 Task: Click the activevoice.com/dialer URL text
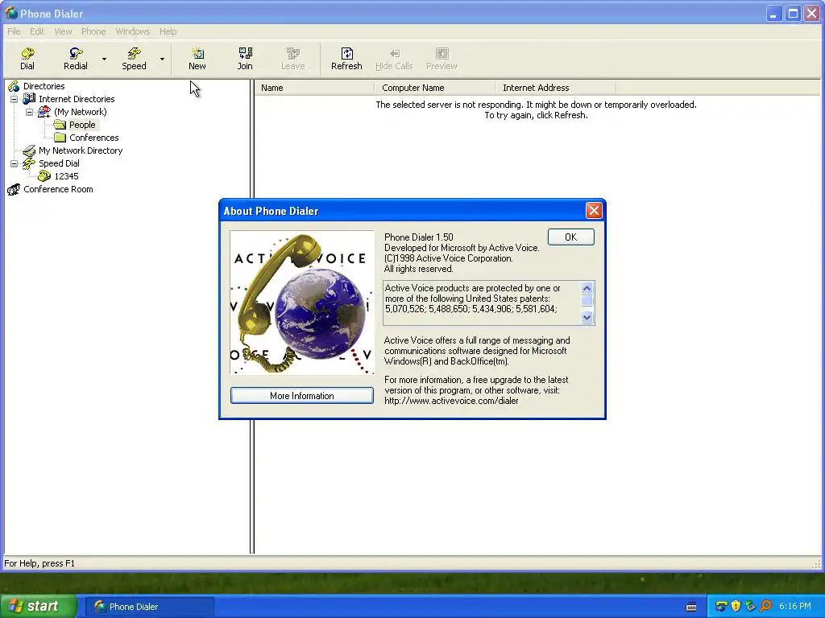point(451,401)
